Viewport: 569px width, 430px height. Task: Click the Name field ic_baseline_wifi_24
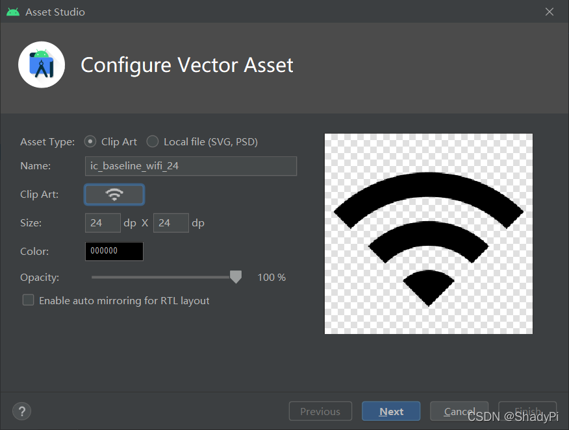point(191,166)
